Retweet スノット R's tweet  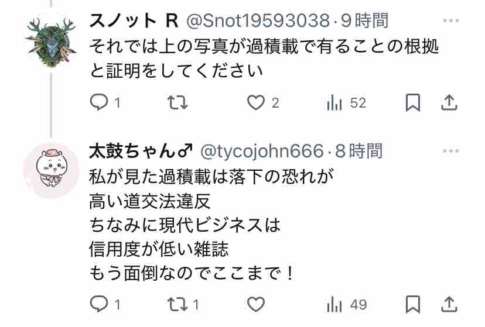pos(177,102)
